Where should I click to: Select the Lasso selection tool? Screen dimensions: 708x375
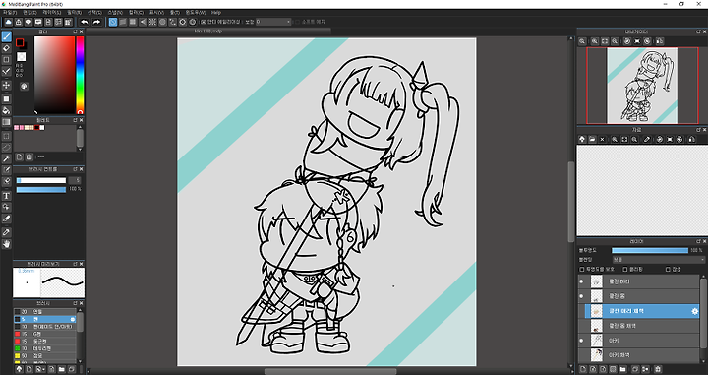[x=6, y=148]
